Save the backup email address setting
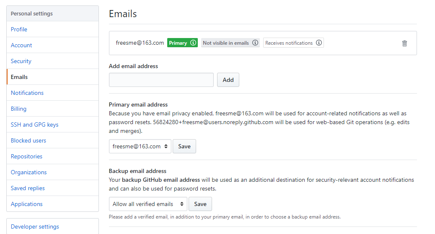Image resolution: width=435 pixels, height=234 pixels. (200, 204)
